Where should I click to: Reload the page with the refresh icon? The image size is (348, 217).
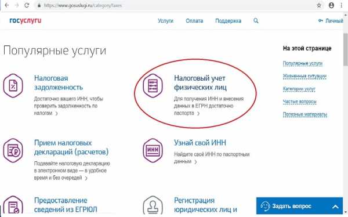pyautogui.click(x=27, y=5)
